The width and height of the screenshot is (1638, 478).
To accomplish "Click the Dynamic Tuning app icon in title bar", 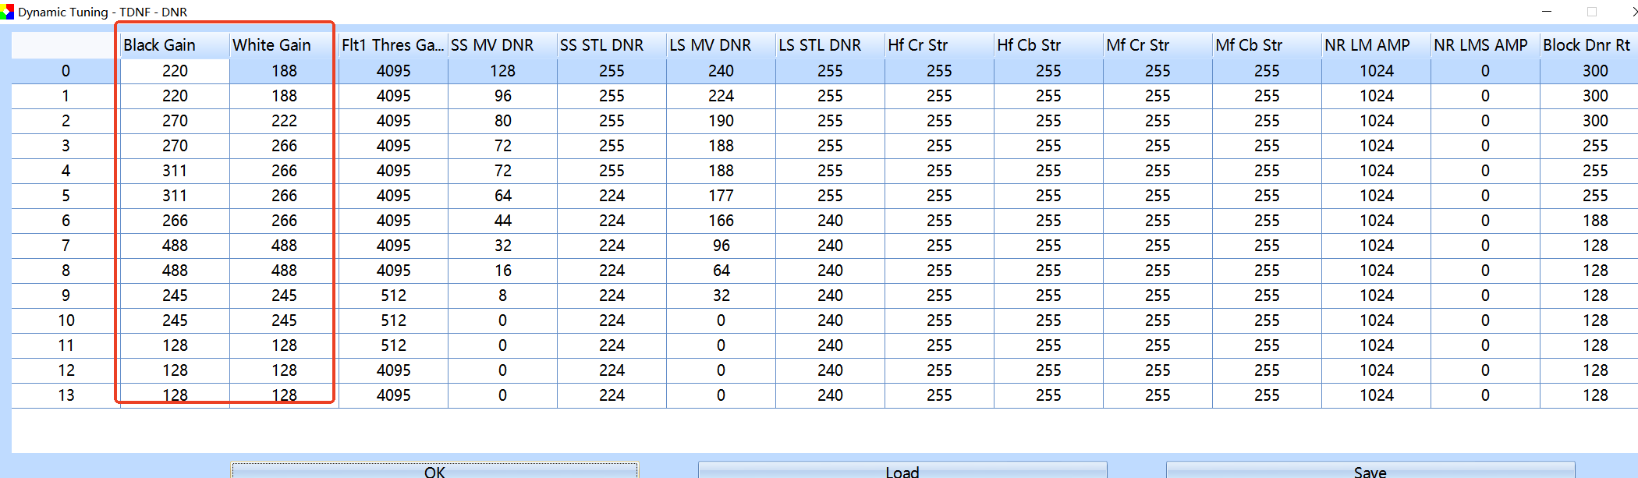I will 7,12.
